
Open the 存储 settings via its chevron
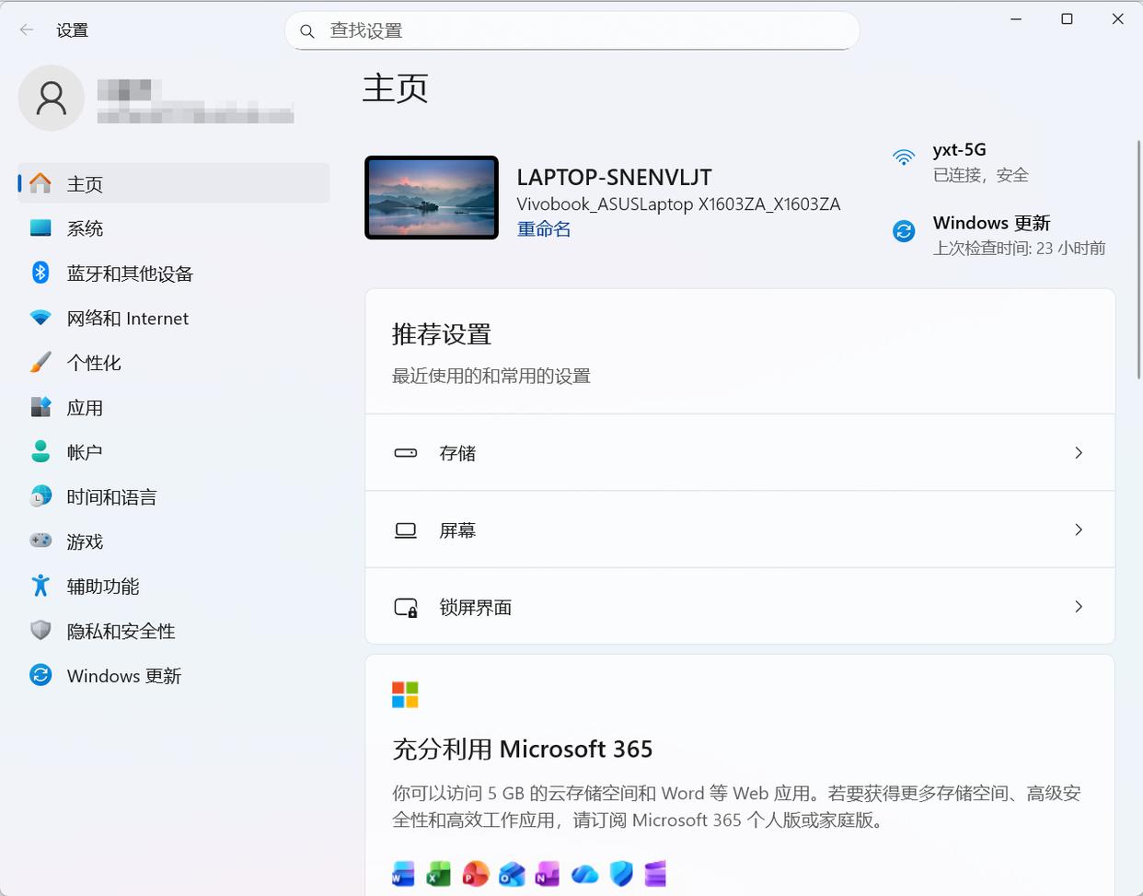click(x=1077, y=452)
